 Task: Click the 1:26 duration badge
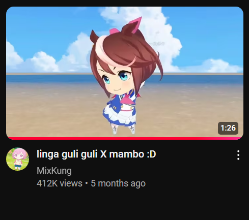point(228,128)
